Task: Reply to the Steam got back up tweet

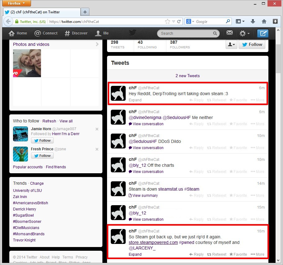Action: click(196, 254)
